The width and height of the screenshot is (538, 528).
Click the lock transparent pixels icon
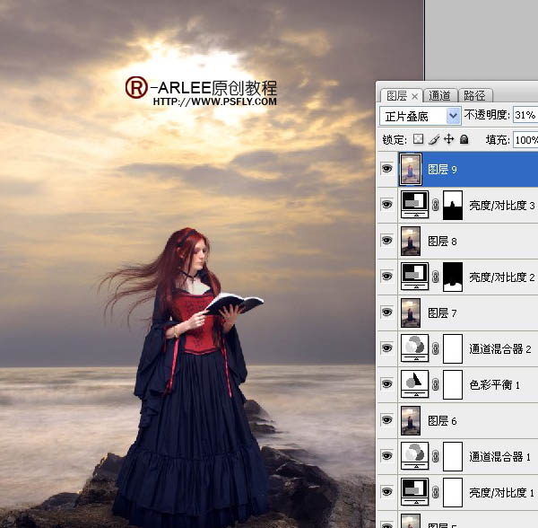[418, 140]
